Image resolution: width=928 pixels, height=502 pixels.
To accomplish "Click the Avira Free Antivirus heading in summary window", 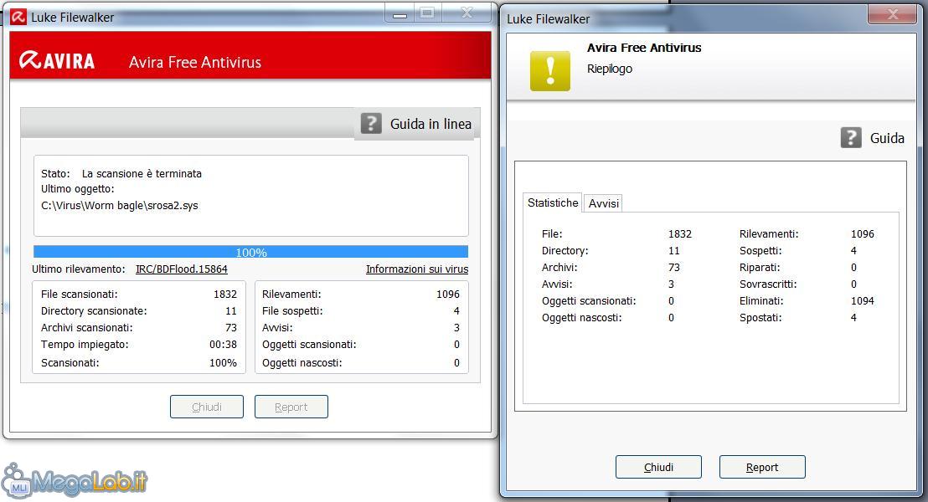I will [644, 48].
